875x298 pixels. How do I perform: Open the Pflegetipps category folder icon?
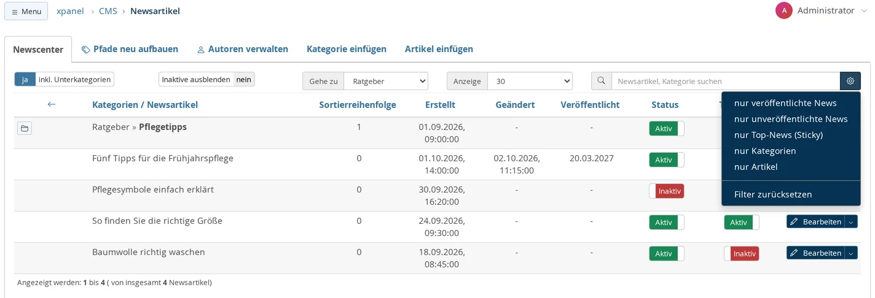[25, 128]
